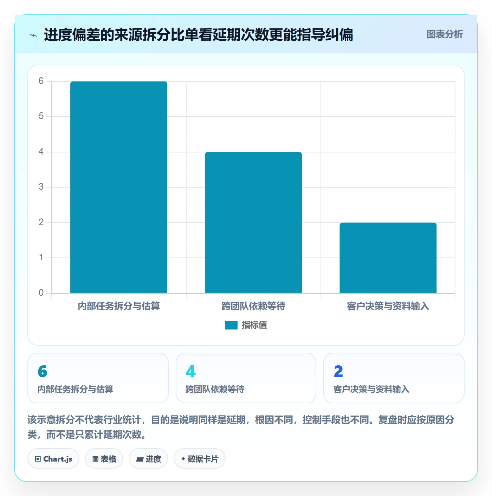Select the 进度 tag chip
492x496 pixels.
(148, 458)
